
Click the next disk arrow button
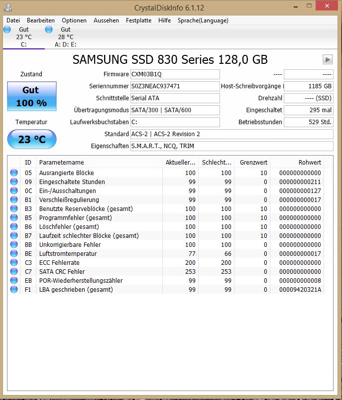(328, 60)
